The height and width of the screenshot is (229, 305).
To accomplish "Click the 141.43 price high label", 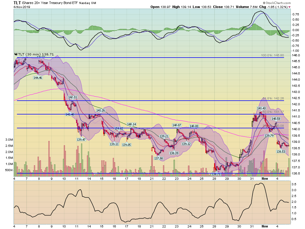I will (261, 108).
